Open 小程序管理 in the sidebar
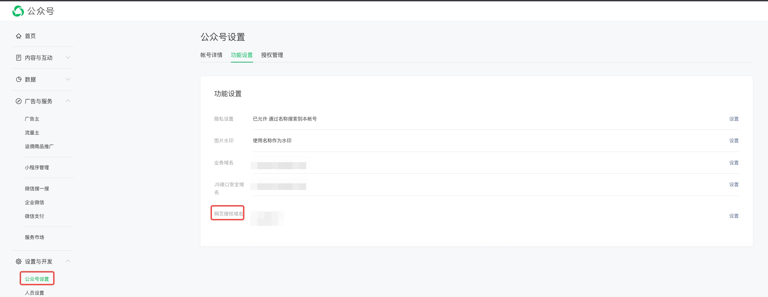The height and width of the screenshot is (297, 768). click(37, 167)
